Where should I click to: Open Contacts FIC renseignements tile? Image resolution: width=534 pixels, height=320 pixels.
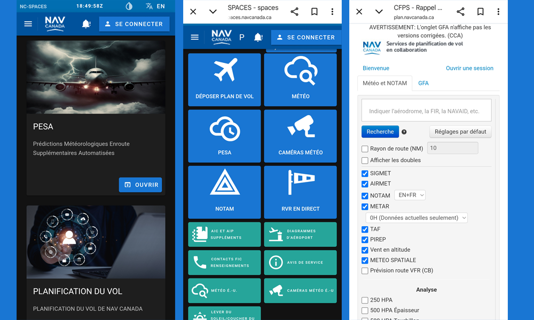[x=224, y=262]
